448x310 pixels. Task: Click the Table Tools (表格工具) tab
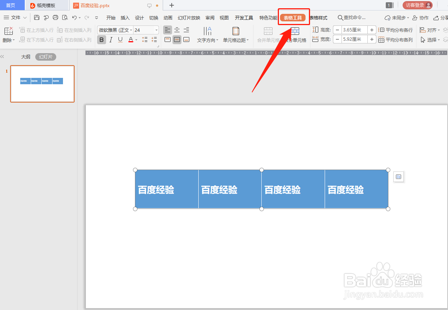coord(292,18)
